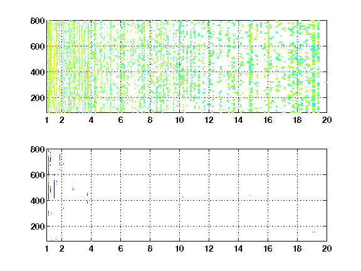Click the 400 y-axis label of bottom plot
This screenshot has width=361, height=271.
pos(38,201)
